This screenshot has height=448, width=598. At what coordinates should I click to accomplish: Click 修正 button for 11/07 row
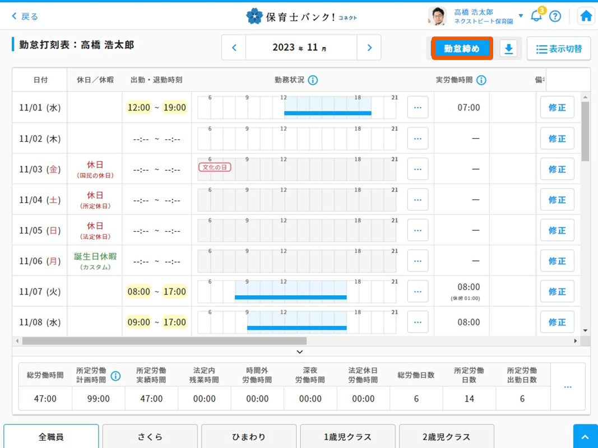click(557, 292)
